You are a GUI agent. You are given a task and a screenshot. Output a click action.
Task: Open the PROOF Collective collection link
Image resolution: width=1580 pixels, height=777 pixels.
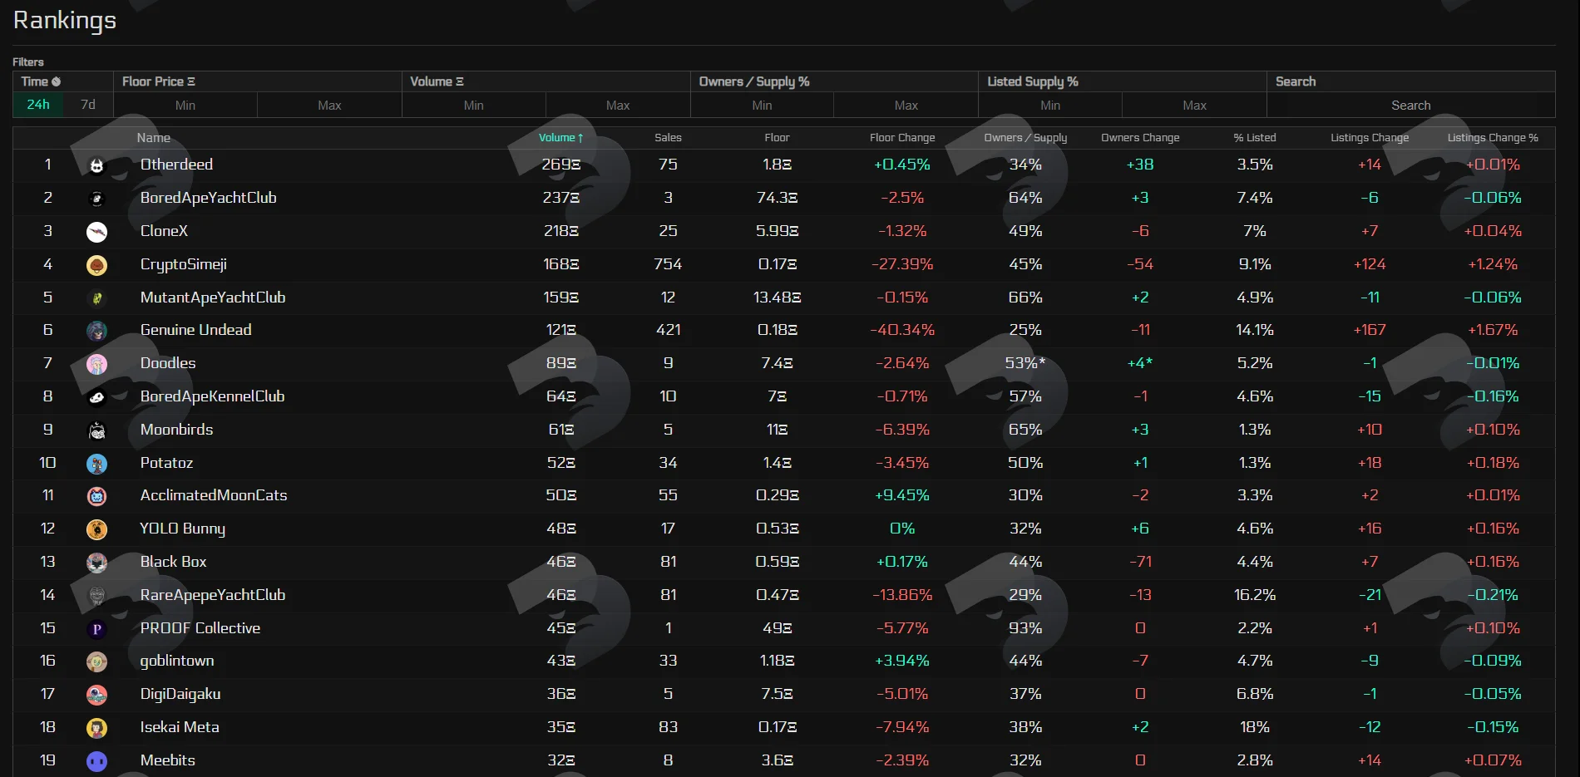[200, 628]
